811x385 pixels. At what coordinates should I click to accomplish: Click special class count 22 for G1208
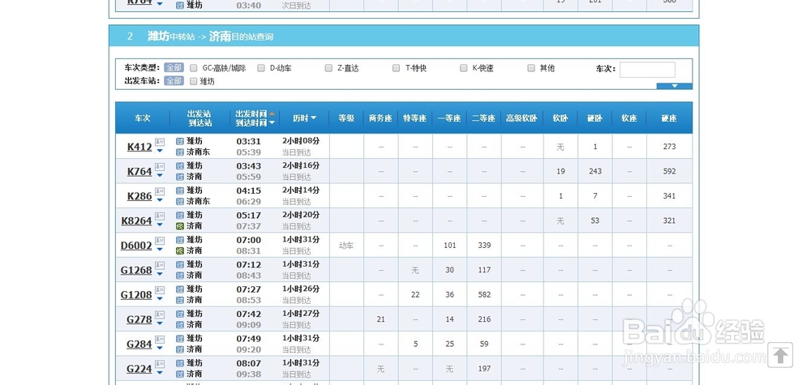415,294
